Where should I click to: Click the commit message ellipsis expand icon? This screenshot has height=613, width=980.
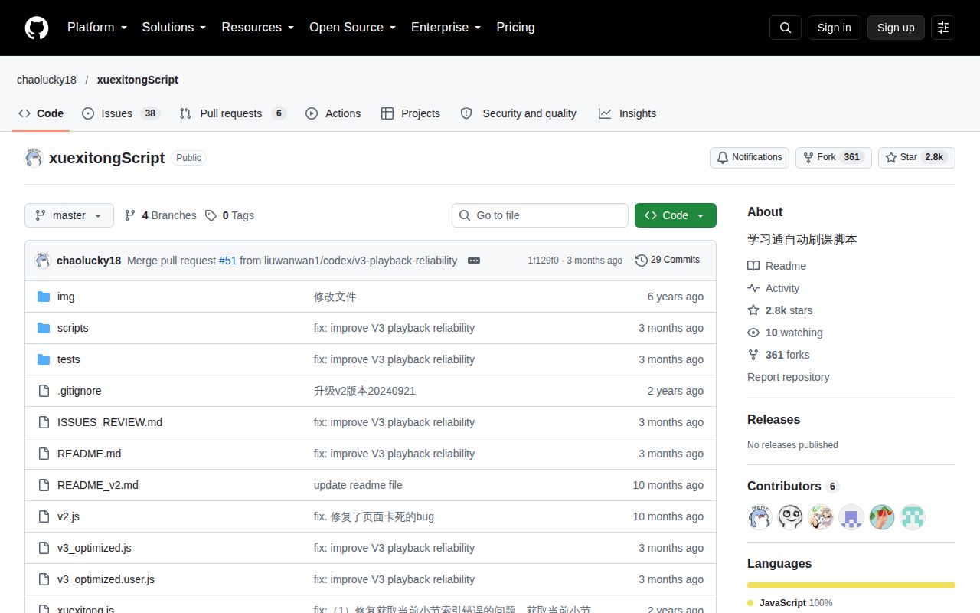pos(474,261)
